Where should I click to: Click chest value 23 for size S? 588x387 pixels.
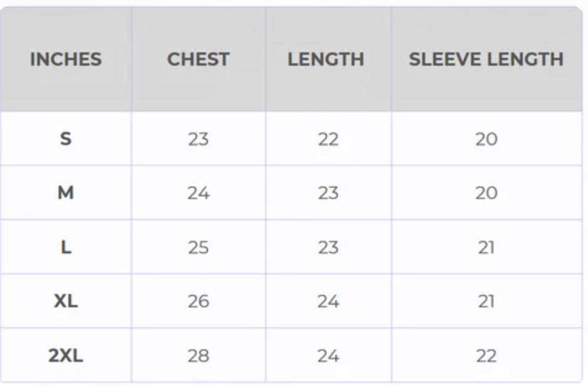pos(198,139)
